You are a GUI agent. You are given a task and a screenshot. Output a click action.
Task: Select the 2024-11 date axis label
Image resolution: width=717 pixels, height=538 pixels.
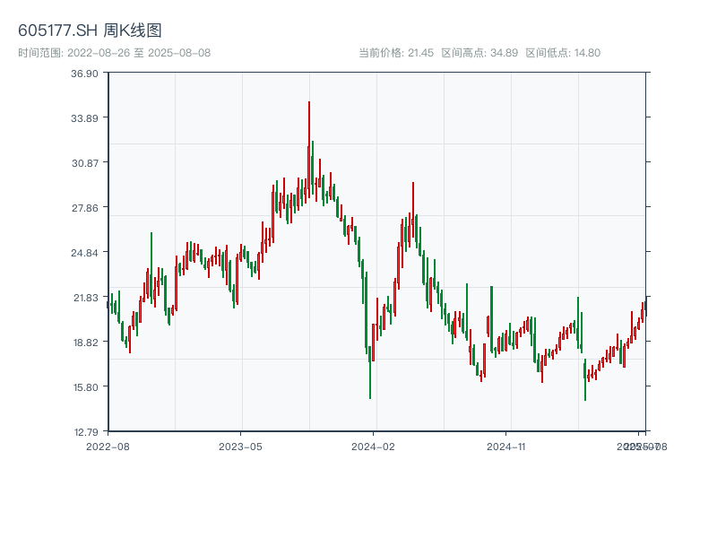point(507,446)
